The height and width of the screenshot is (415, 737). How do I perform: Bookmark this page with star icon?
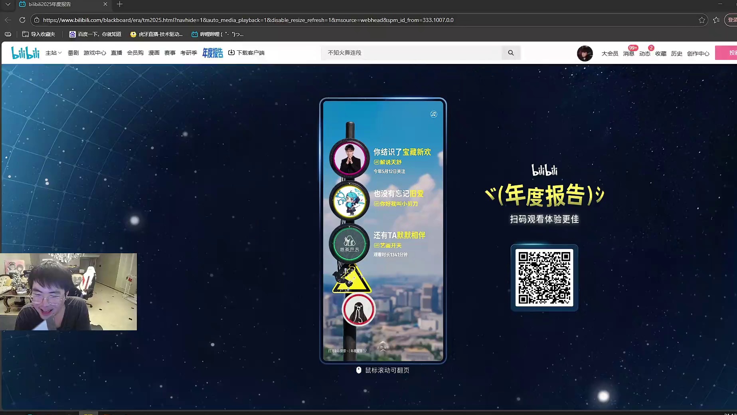pos(702,20)
